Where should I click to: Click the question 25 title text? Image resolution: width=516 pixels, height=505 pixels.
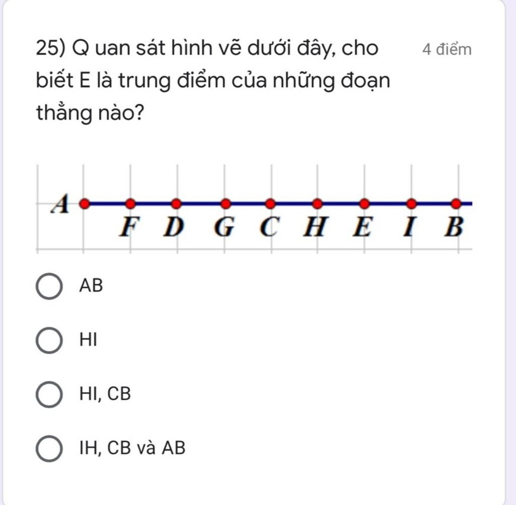[x=213, y=80]
